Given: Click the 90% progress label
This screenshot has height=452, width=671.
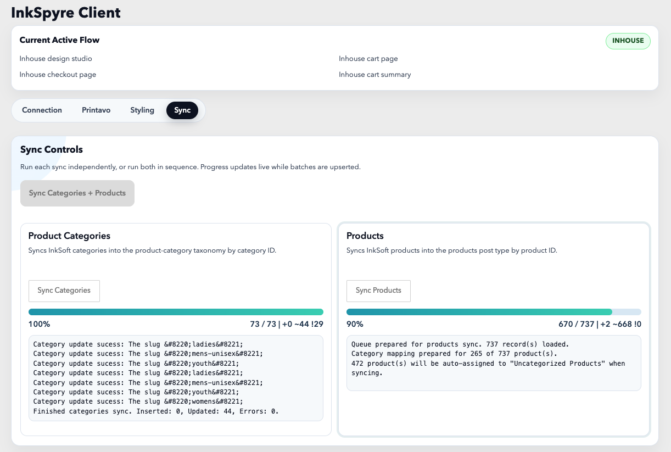Looking at the screenshot, I should (355, 324).
